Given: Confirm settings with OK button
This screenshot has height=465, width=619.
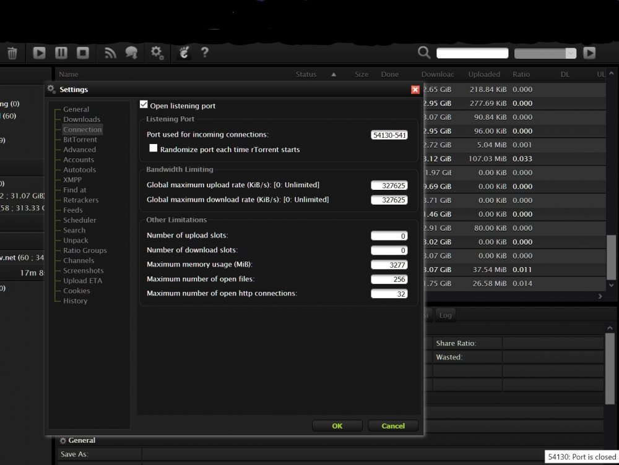Looking at the screenshot, I should [x=337, y=426].
